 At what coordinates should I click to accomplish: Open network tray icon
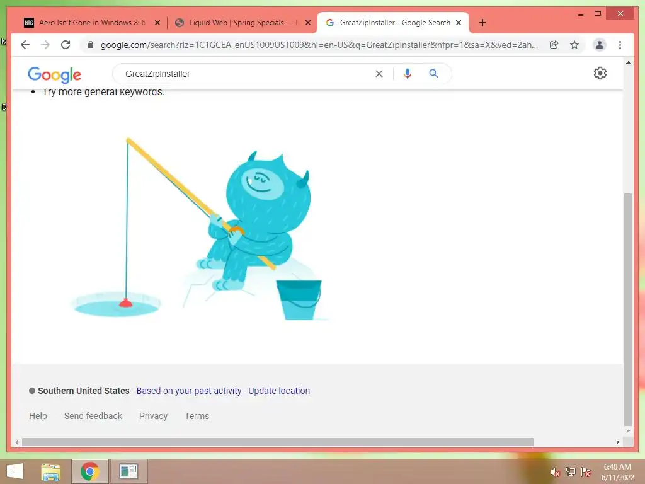click(x=570, y=472)
